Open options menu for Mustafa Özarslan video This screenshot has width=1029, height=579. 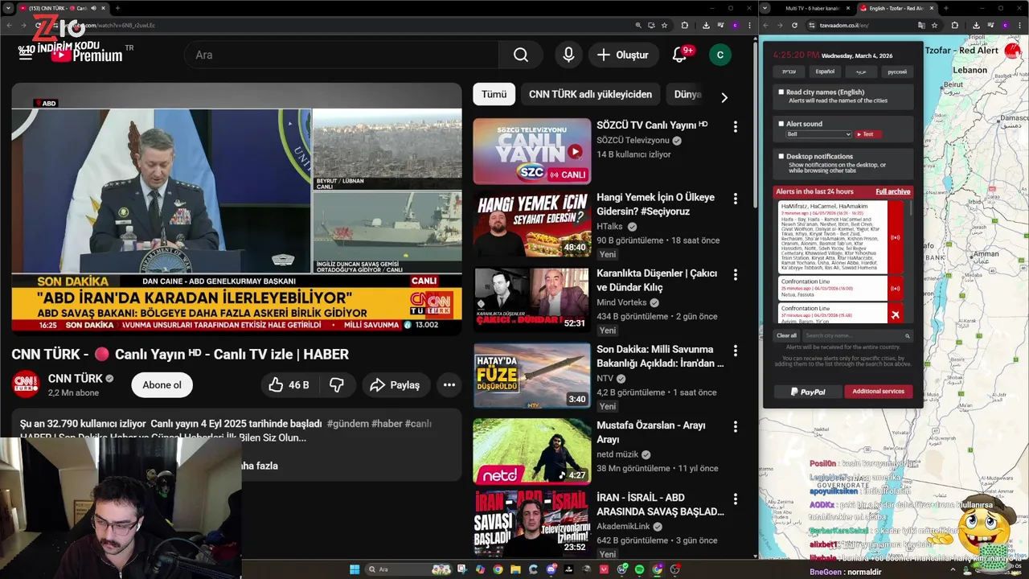coord(735,426)
